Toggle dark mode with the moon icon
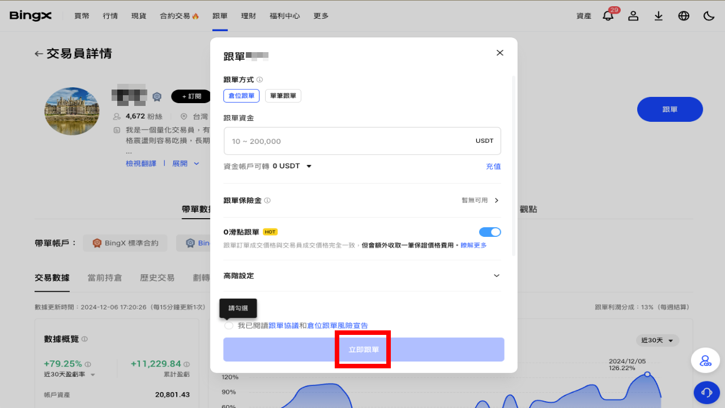This screenshot has height=408, width=725. [709, 16]
